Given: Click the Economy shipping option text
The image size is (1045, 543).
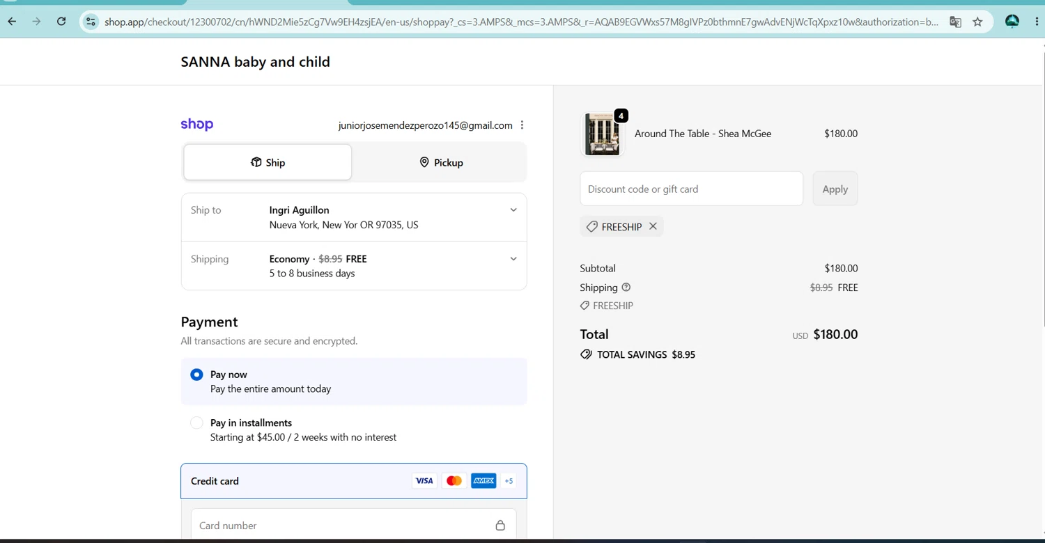Looking at the screenshot, I should tap(289, 258).
